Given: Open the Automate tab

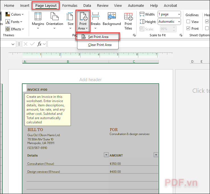Looking at the screenshot, I should tap(136, 5).
